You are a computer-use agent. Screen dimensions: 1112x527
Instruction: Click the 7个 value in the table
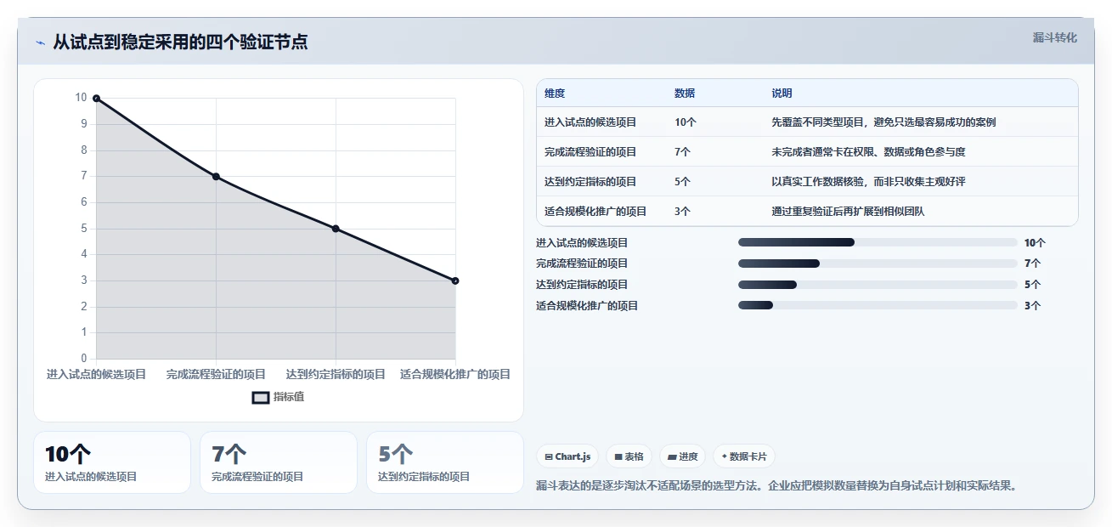point(682,152)
